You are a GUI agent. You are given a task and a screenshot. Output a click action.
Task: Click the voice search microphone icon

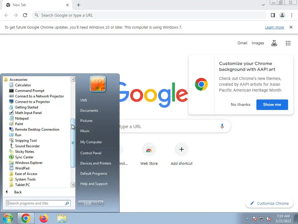222,126
